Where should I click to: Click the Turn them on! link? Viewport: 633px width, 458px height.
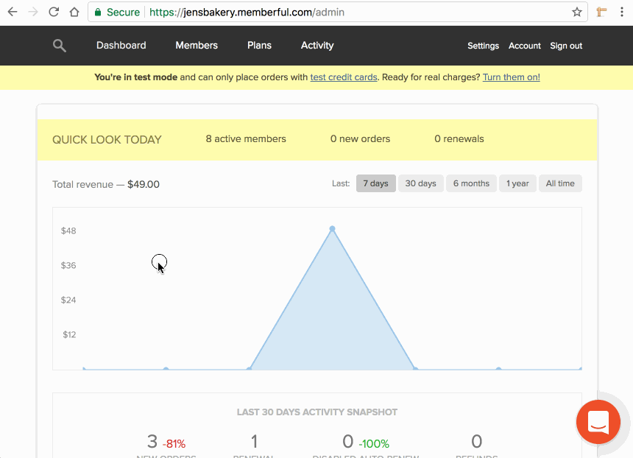click(511, 77)
